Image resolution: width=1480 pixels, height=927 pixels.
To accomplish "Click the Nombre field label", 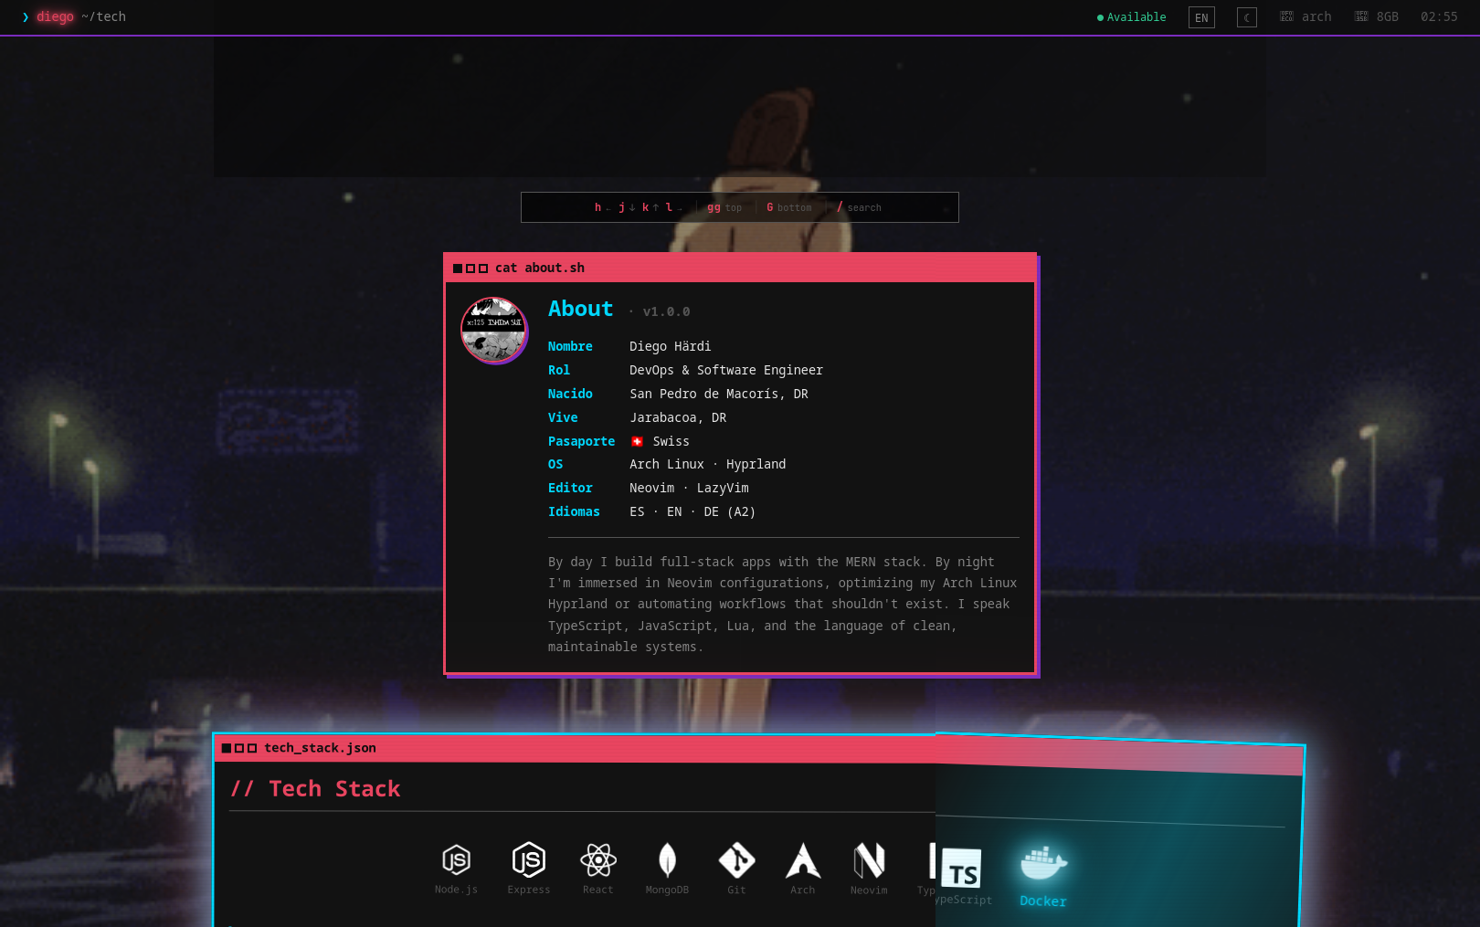I will pyautogui.click(x=570, y=346).
